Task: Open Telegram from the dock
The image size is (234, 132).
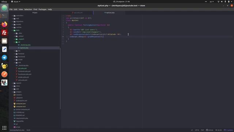Action: [4, 58]
